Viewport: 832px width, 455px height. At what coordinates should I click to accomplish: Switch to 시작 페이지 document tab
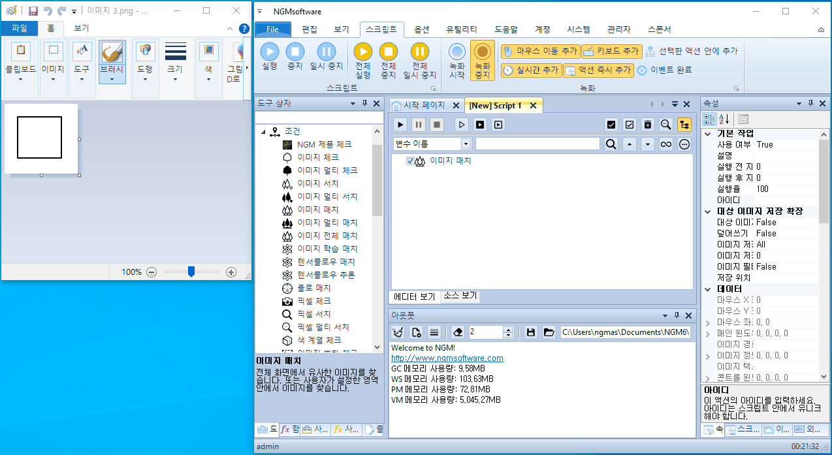coord(424,105)
